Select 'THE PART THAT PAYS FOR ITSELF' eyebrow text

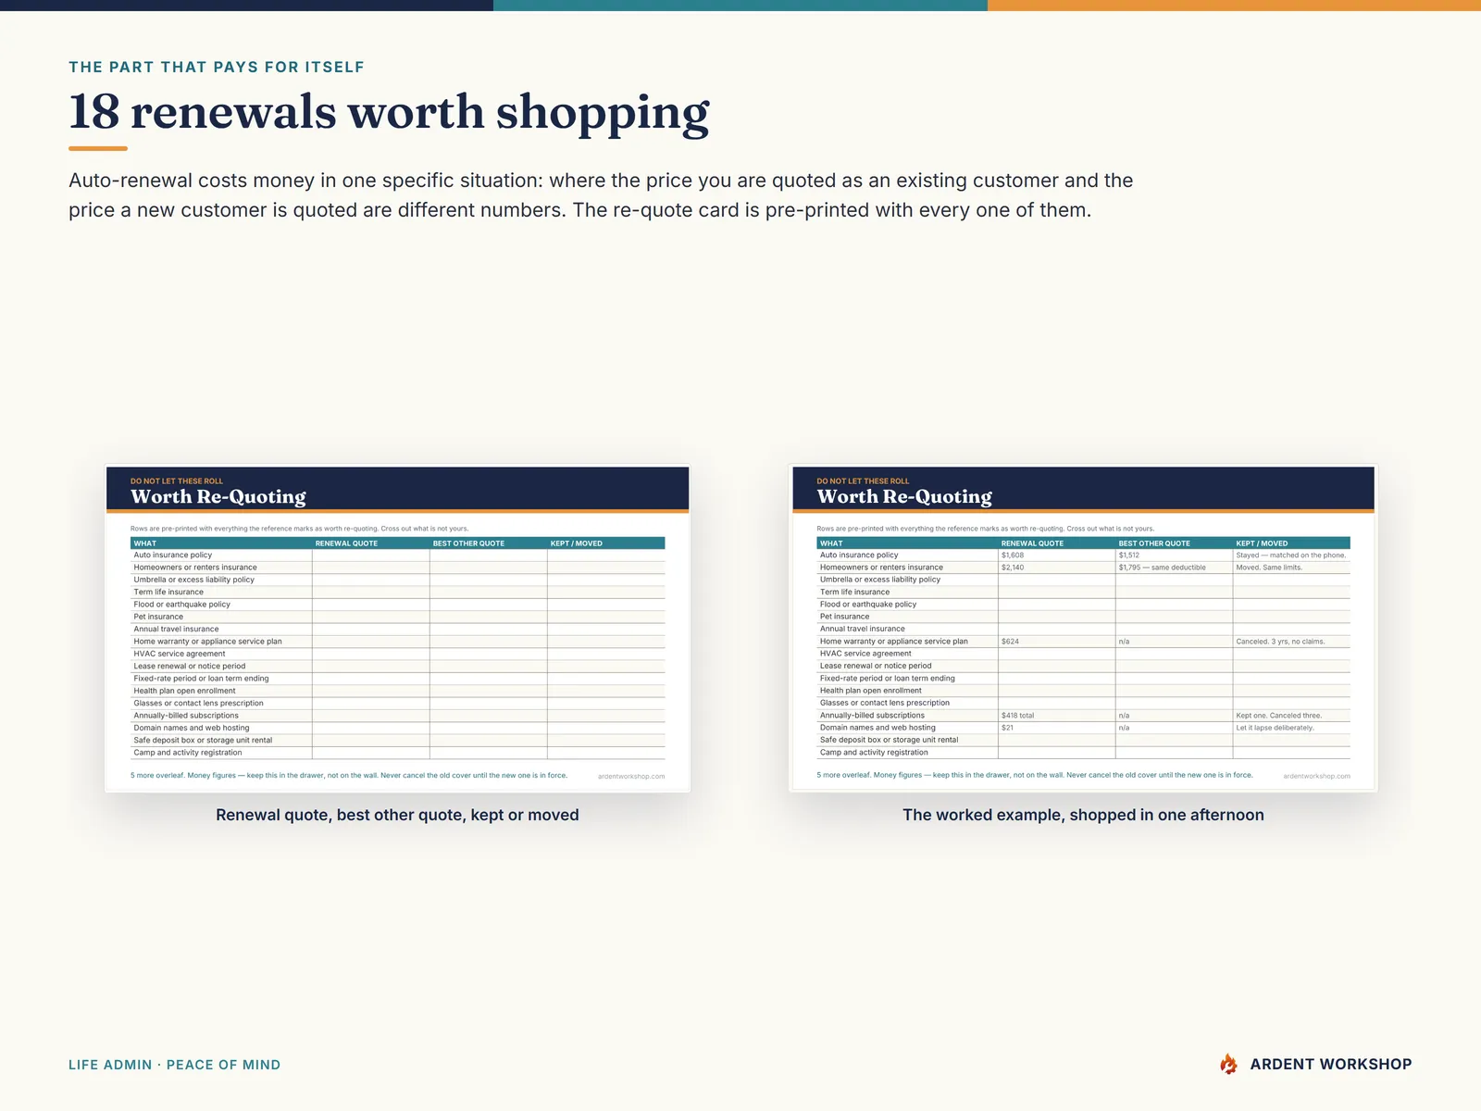coord(217,67)
